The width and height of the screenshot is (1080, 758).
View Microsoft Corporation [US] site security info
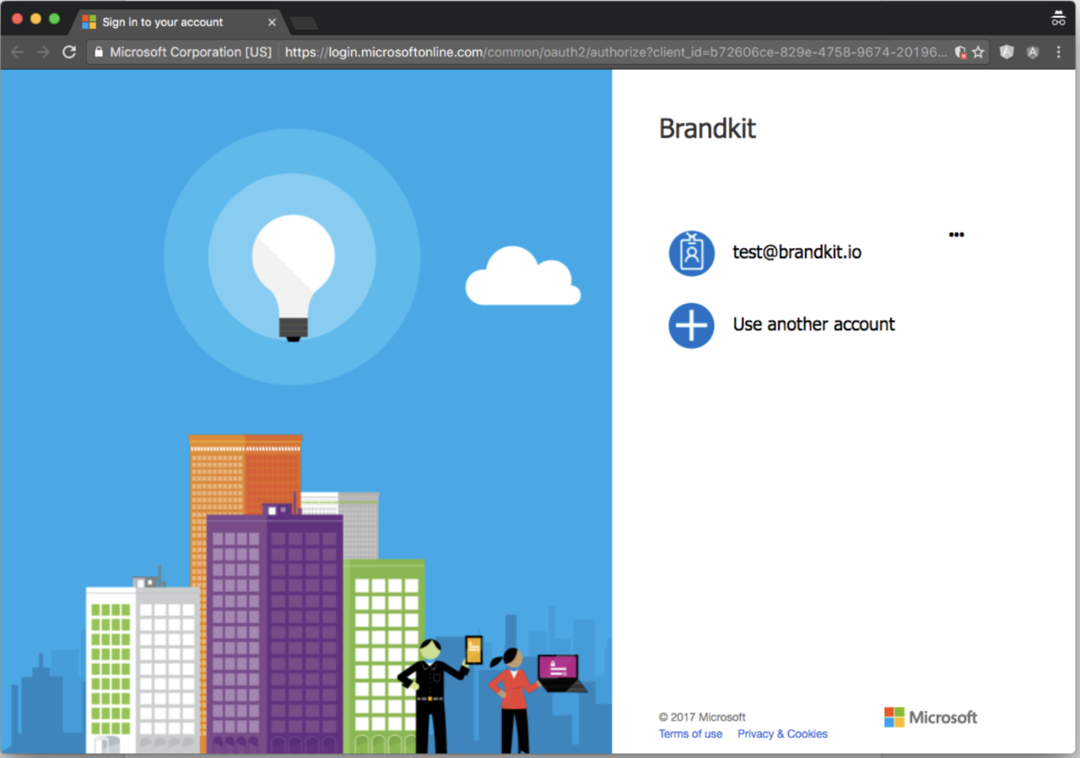pyautogui.click(x=183, y=52)
